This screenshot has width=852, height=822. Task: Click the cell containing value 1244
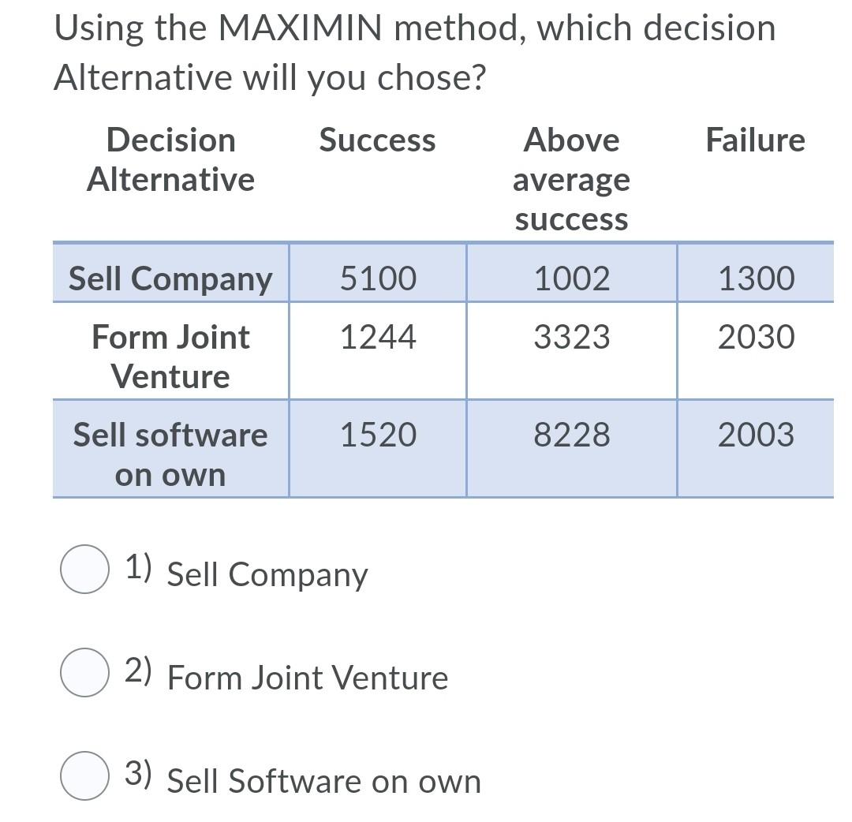coord(377,337)
